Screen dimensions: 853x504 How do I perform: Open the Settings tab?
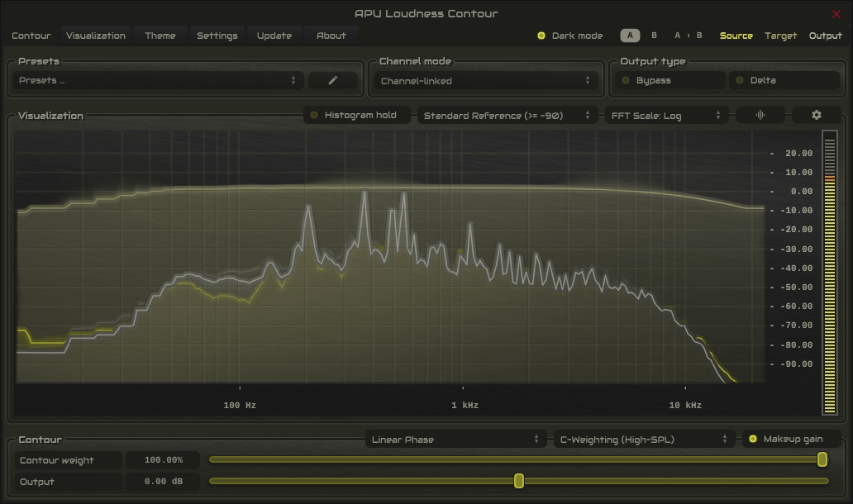[217, 36]
